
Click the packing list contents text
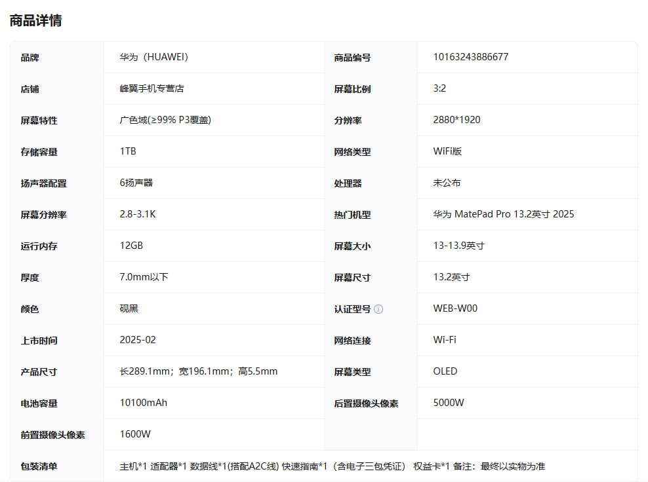[x=332, y=466]
